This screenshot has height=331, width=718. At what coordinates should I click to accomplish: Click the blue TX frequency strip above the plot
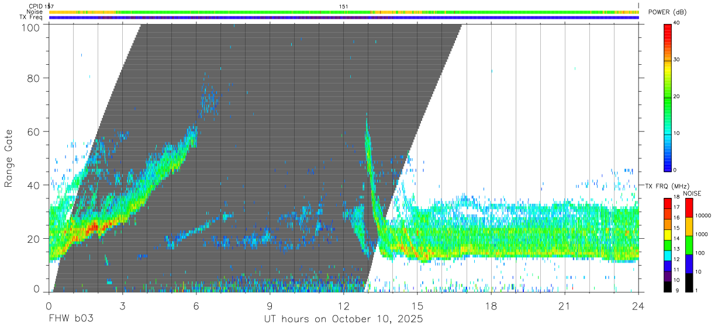344,18
